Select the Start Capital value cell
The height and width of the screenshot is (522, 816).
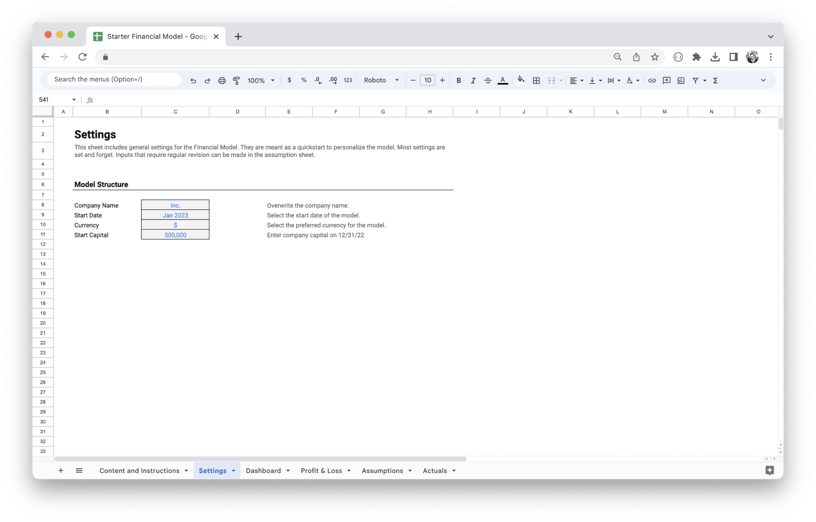click(x=175, y=235)
